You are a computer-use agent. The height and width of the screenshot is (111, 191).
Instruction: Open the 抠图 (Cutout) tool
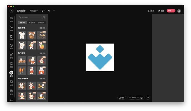(11, 65)
